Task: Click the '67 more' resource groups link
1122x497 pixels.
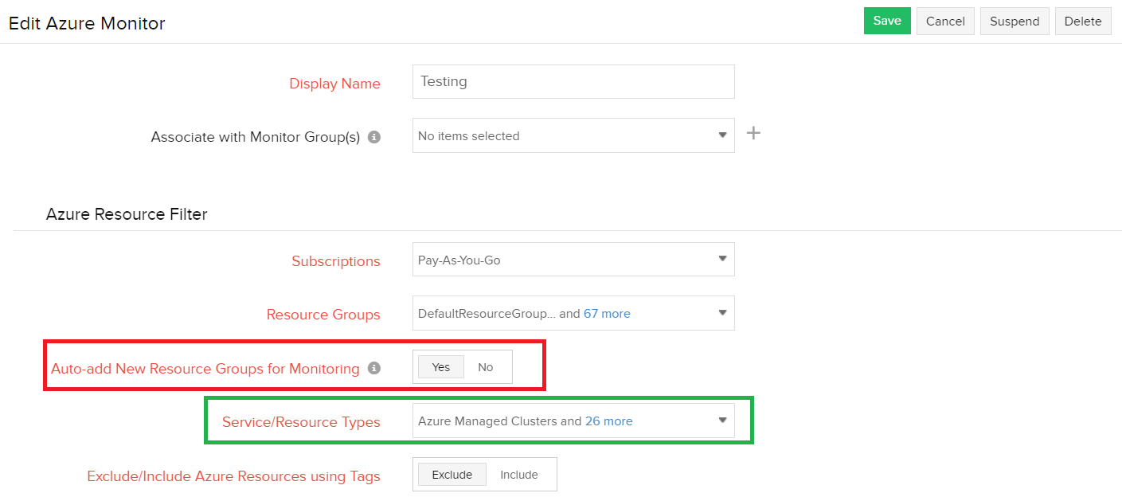Action: pyautogui.click(x=607, y=314)
